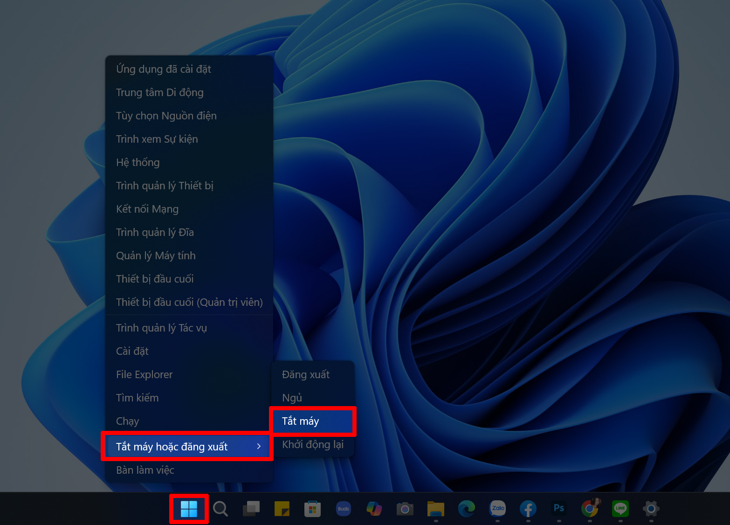Open Microsoft Edge browser

pyautogui.click(x=466, y=509)
